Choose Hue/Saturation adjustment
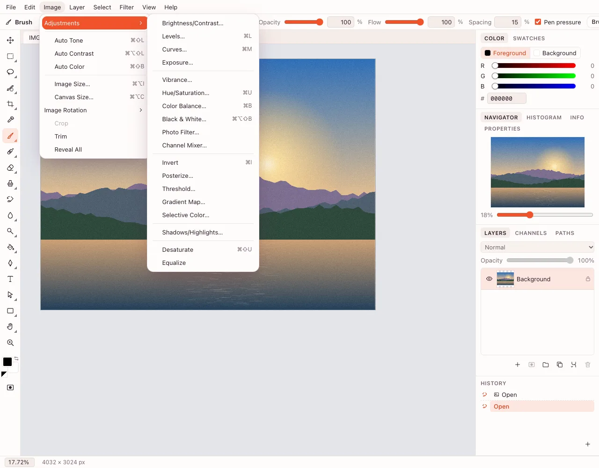This screenshot has height=468, width=599. pyautogui.click(x=203, y=93)
